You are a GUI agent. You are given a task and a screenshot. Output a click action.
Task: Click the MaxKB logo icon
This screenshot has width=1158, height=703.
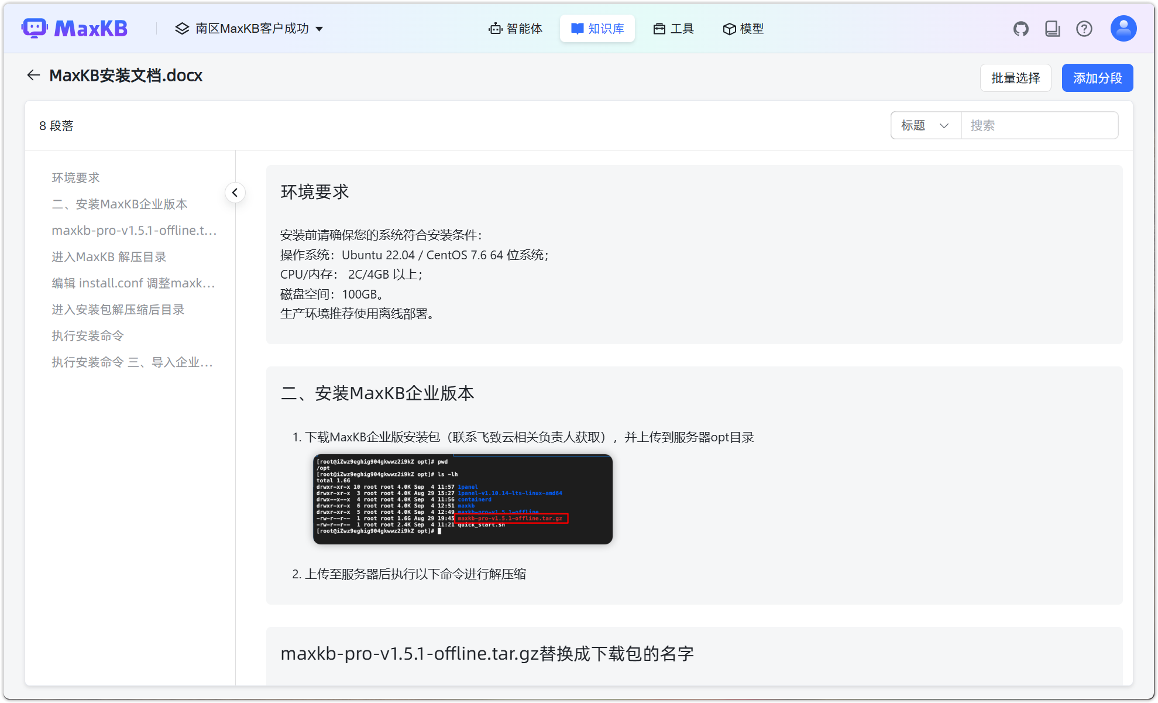pyautogui.click(x=33, y=28)
